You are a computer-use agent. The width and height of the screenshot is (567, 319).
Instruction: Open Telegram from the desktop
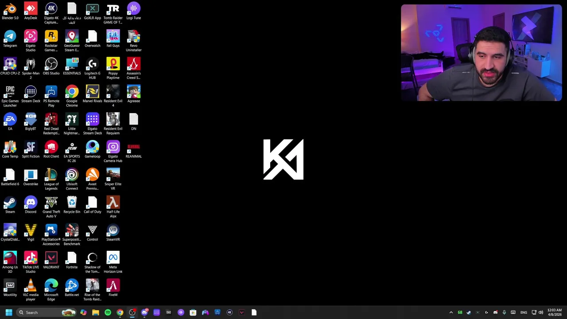pyautogui.click(x=10, y=39)
